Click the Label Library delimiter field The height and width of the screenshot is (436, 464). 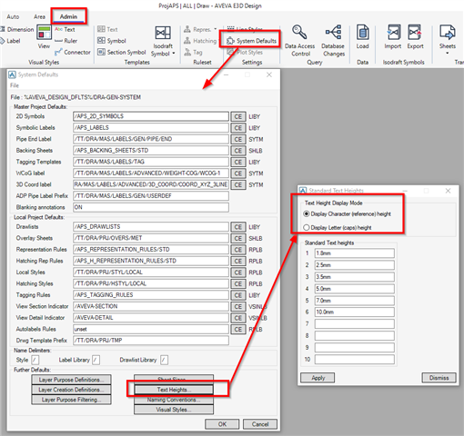(96, 360)
